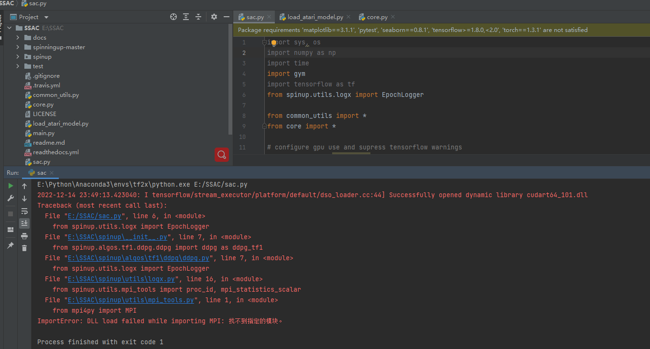Open mpi_tools.py traceback link
Screen dimensions: 650x349
pos(131,300)
